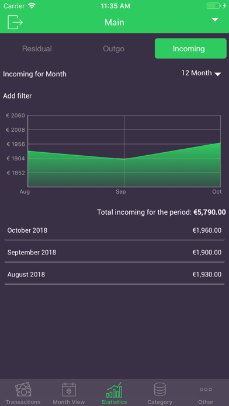Image resolution: width=229 pixels, height=406 pixels.
Task: Switch to the Outgo segment
Action: [113, 48]
